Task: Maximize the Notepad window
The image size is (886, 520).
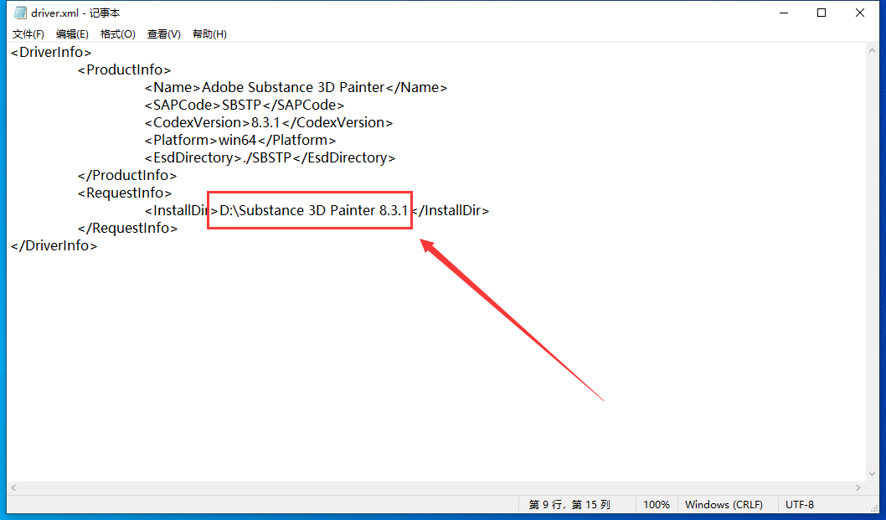Action: (822, 13)
